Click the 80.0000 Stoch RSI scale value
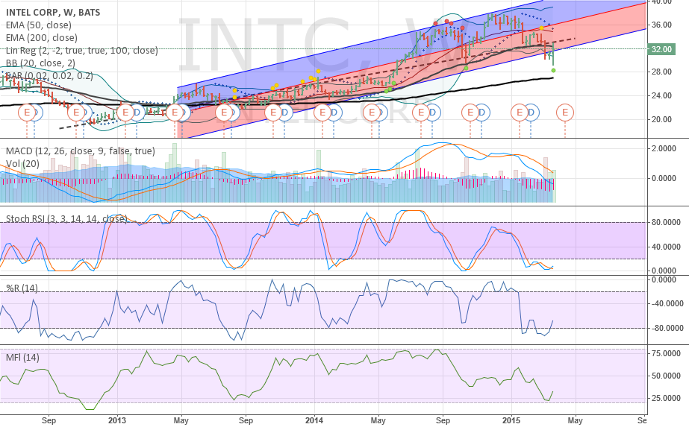Viewport: 689px width, 430px height. pos(666,223)
